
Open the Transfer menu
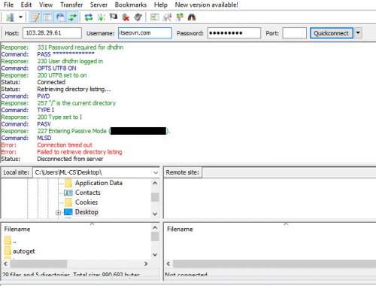click(x=71, y=5)
